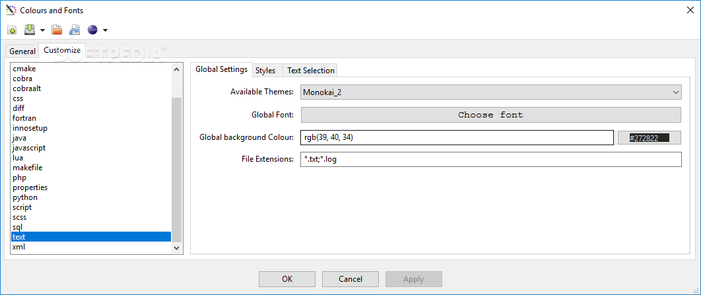
Task: Open the Global Settings tab
Action: point(221,69)
